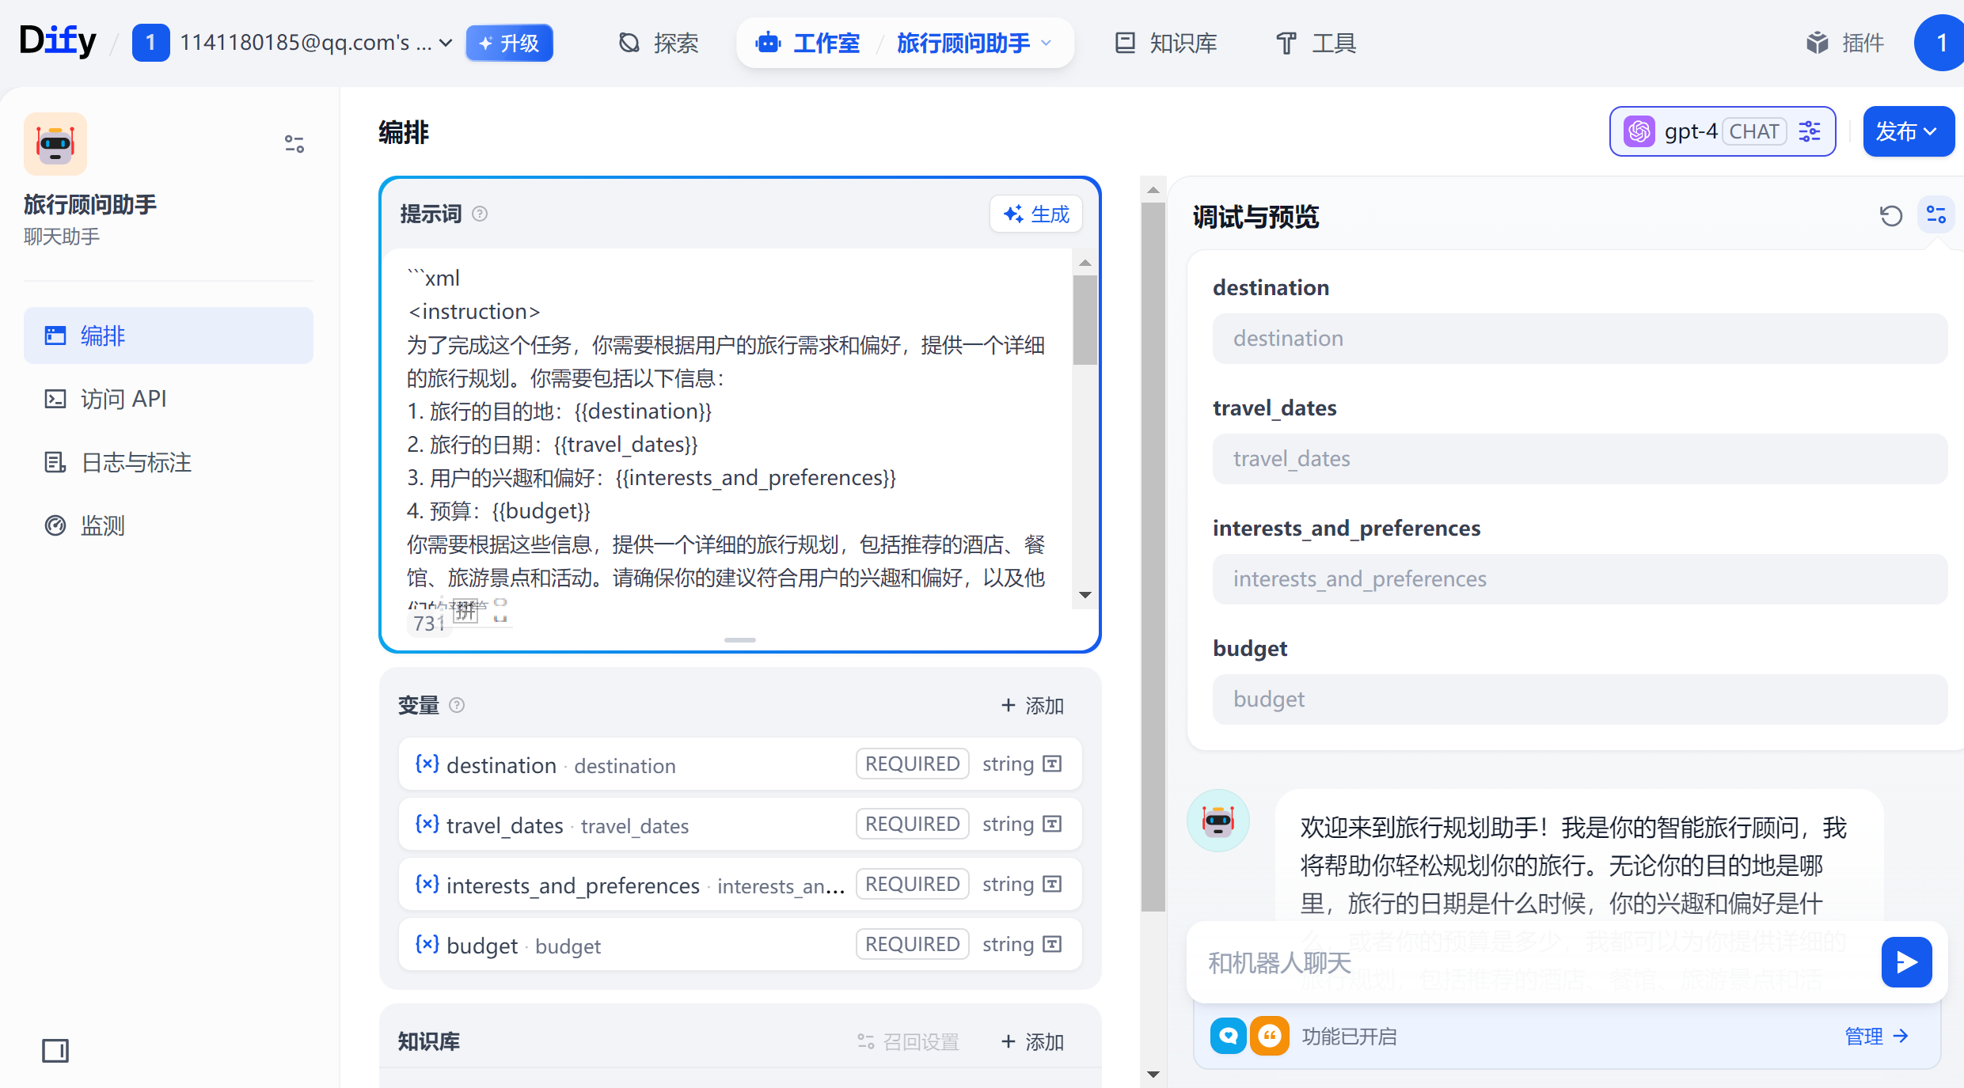
Task: Click the travel assistant robot app icon
Action: 55,143
